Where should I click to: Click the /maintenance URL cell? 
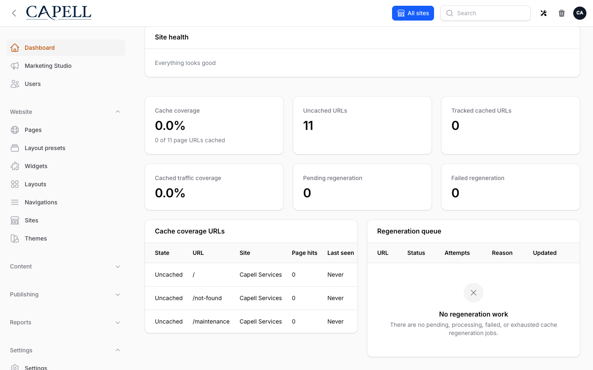click(211, 321)
